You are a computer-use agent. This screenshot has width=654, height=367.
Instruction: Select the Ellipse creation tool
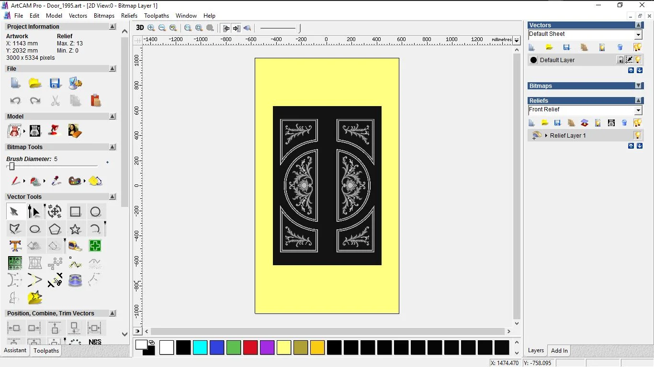pos(96,211)
